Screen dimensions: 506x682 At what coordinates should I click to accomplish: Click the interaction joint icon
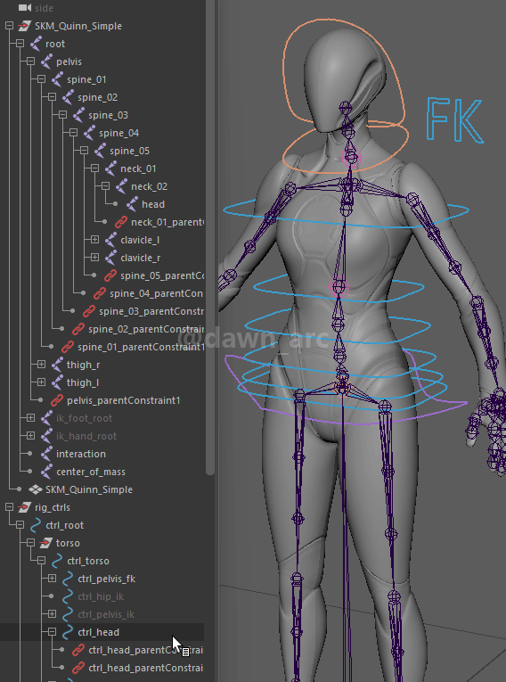click(x=46, y=454)
